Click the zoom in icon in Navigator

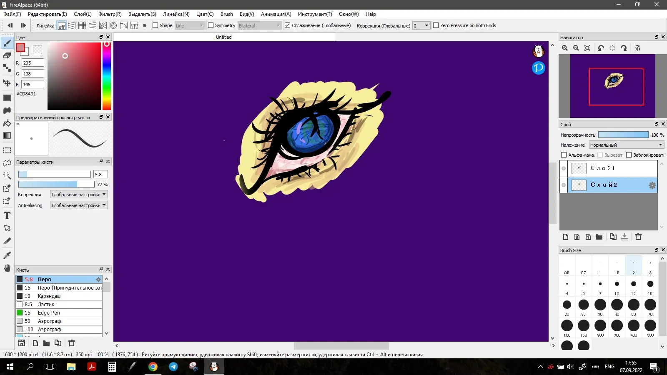click(x=565, y=48)
